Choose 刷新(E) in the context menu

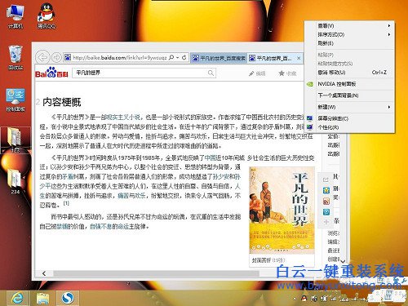pos(349,43)
